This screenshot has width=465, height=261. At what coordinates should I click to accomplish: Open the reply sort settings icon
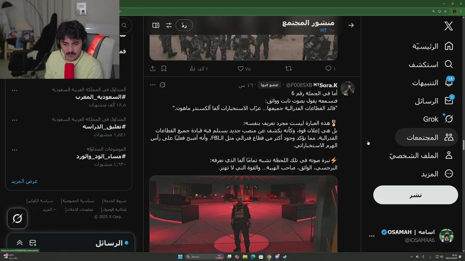tap(169, 25)
